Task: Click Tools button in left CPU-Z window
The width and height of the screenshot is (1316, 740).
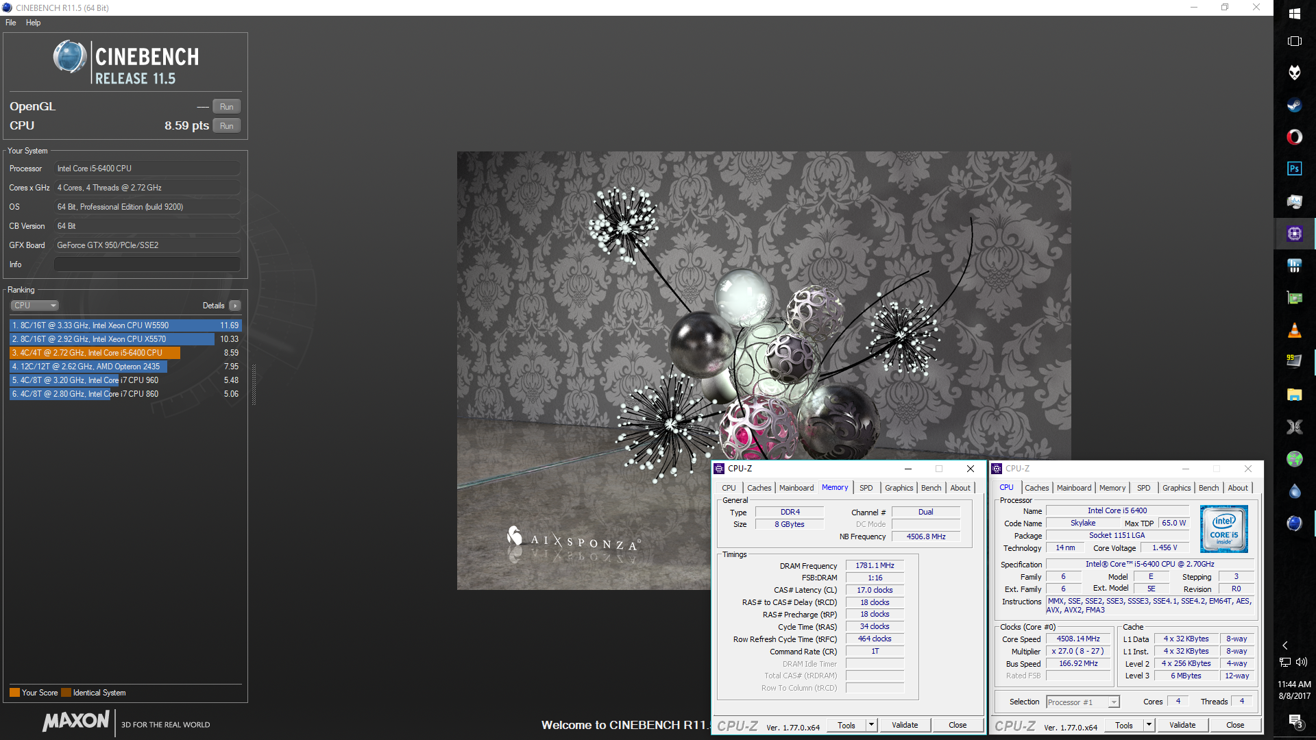Action: click(846, 725)
